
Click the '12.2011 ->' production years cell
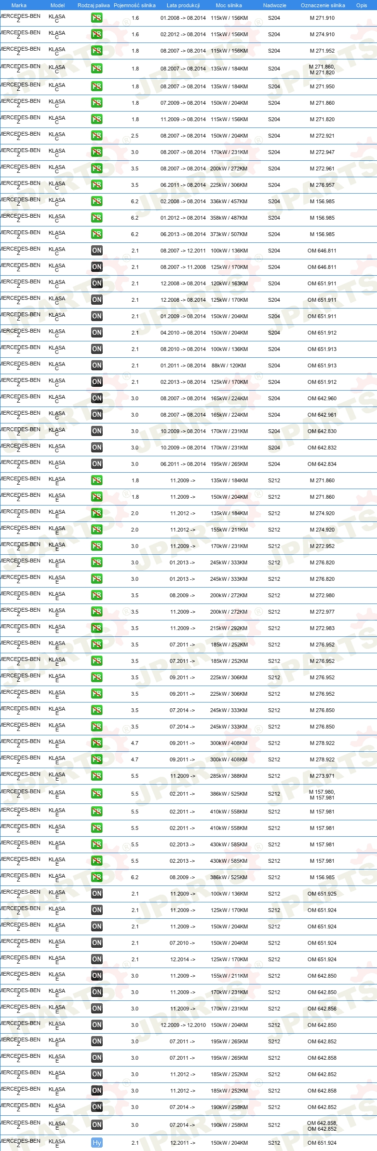182,1143
